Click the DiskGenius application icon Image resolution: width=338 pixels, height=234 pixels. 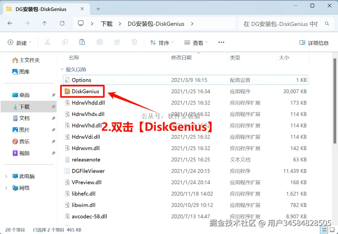point(67,91)
